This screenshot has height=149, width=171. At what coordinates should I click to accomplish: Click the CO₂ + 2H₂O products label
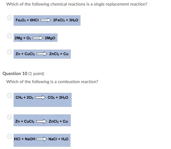point(58,97)
